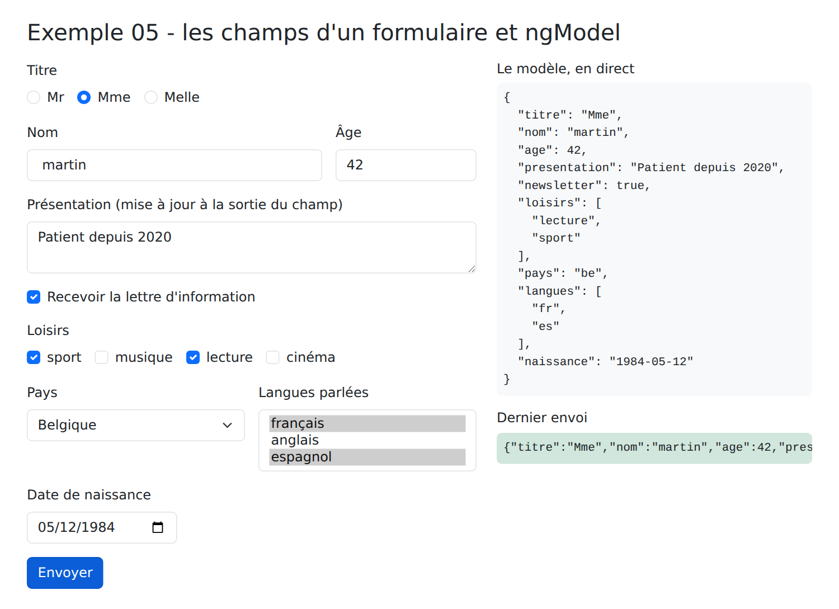839x609 pixels.
Task: Select anglais in the languages list
Action: (367, 440)
